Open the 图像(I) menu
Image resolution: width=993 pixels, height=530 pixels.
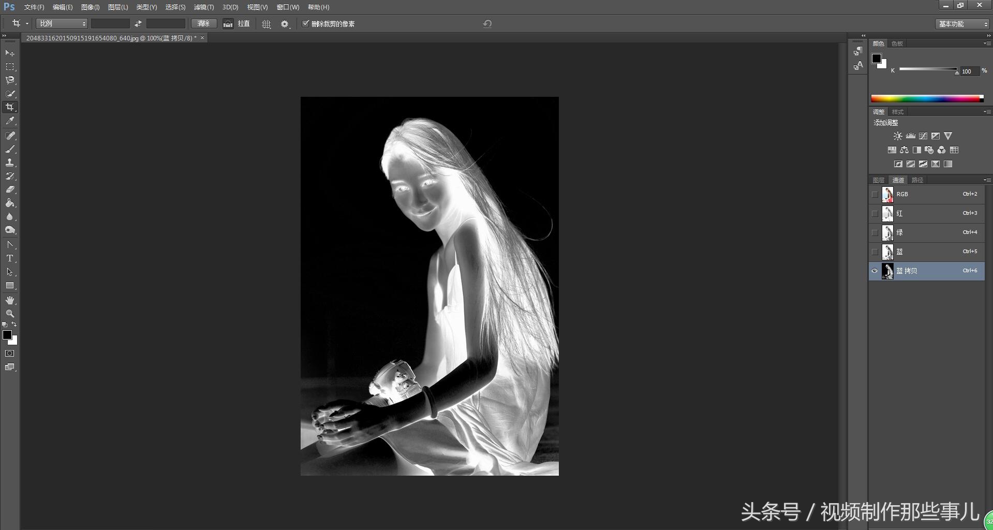90,7
